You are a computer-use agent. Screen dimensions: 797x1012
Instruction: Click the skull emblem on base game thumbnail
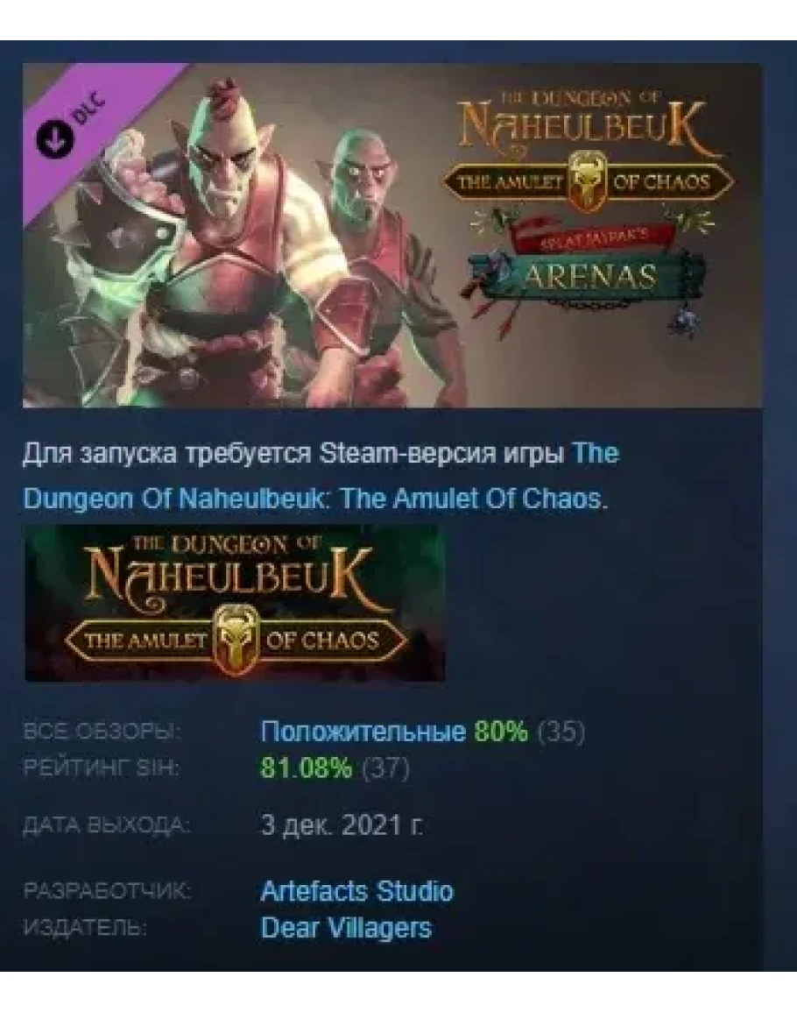[x=236, y=639]
